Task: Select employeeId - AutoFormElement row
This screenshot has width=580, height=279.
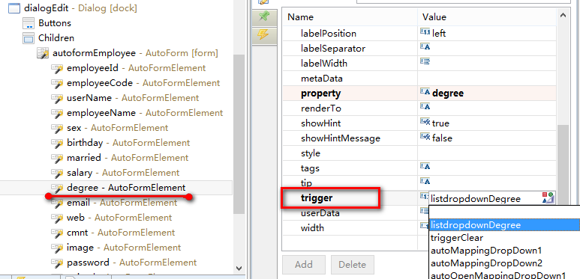Action: tap(136, 68)
